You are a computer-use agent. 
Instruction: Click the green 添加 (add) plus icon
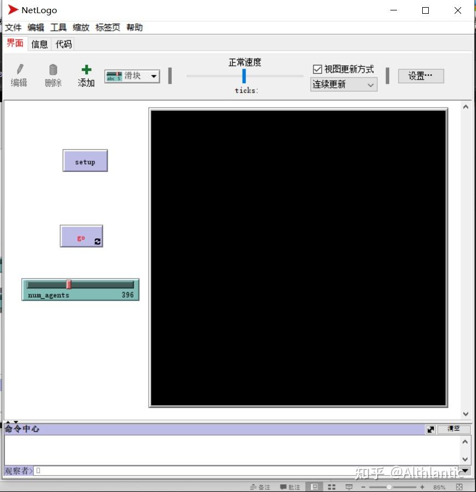point(86,69)
